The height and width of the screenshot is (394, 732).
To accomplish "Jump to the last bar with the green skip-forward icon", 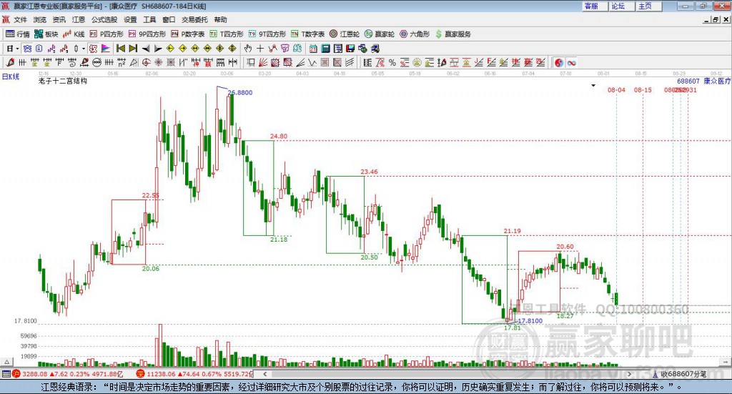I will click(x=133, y=49).
